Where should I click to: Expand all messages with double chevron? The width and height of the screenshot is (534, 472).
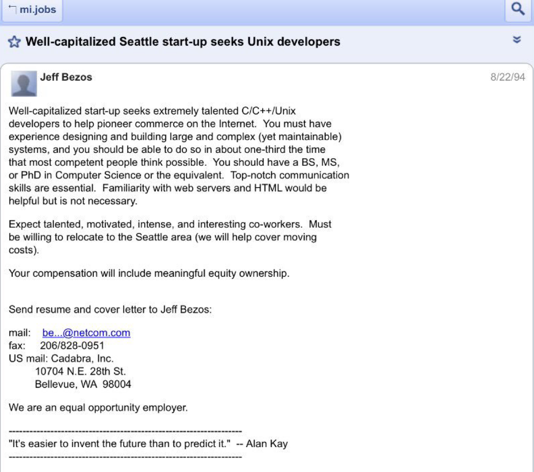pos(517,40)
